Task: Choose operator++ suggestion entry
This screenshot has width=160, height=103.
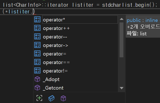Action: point(76,28)
